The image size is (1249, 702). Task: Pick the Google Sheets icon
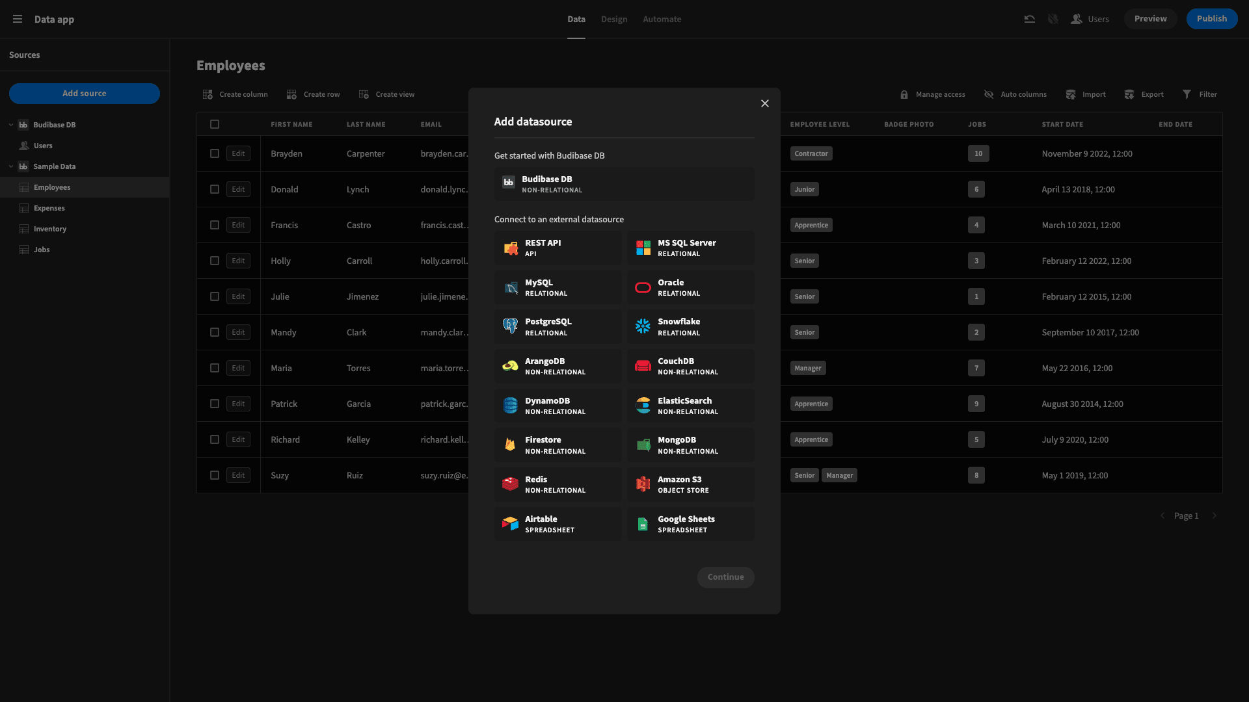643,524
